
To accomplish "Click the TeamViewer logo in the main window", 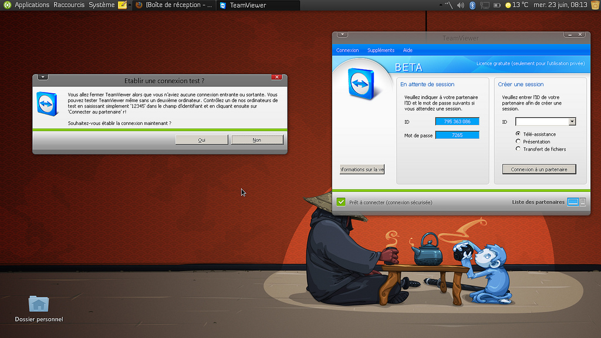I will (362, 83).
